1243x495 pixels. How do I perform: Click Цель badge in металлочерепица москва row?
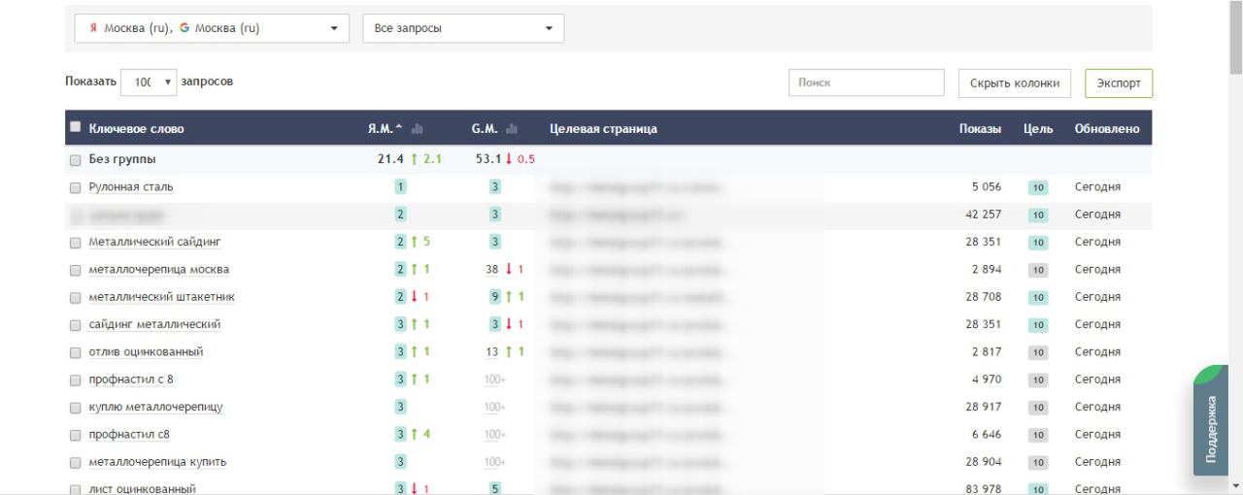pyautogui.click(x=1038, y=270)
